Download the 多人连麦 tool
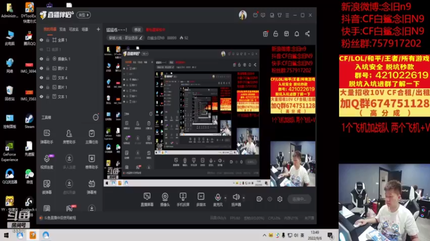Screen dimensions: 430x241 click(x=69, y=162)
